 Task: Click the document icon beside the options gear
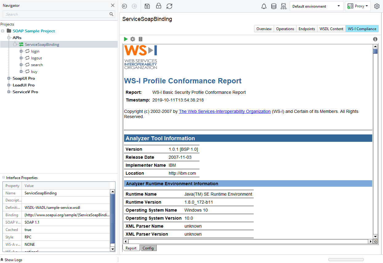coord(140,39)
